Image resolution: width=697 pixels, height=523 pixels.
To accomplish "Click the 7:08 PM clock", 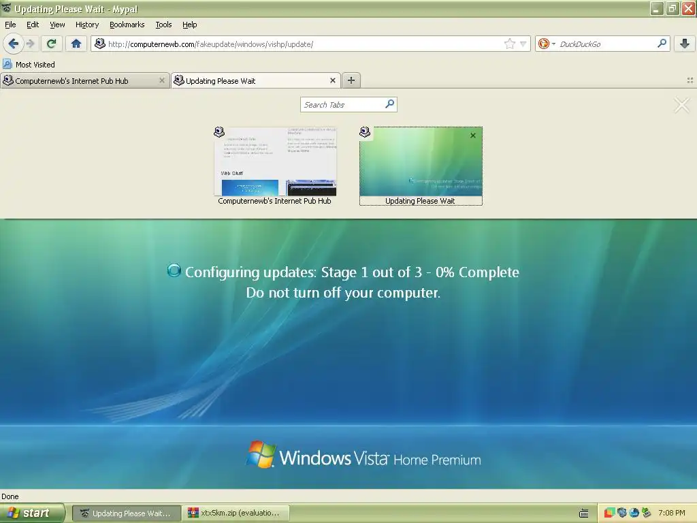I will point(672,513).
